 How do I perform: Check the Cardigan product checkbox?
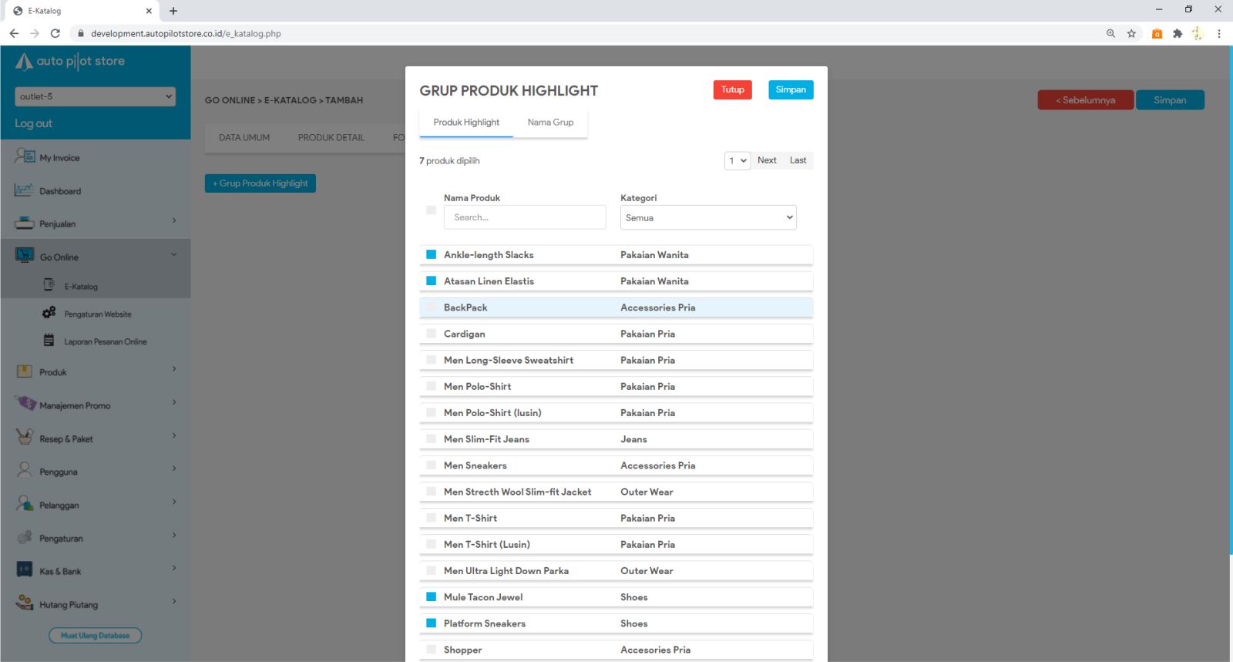432,334
